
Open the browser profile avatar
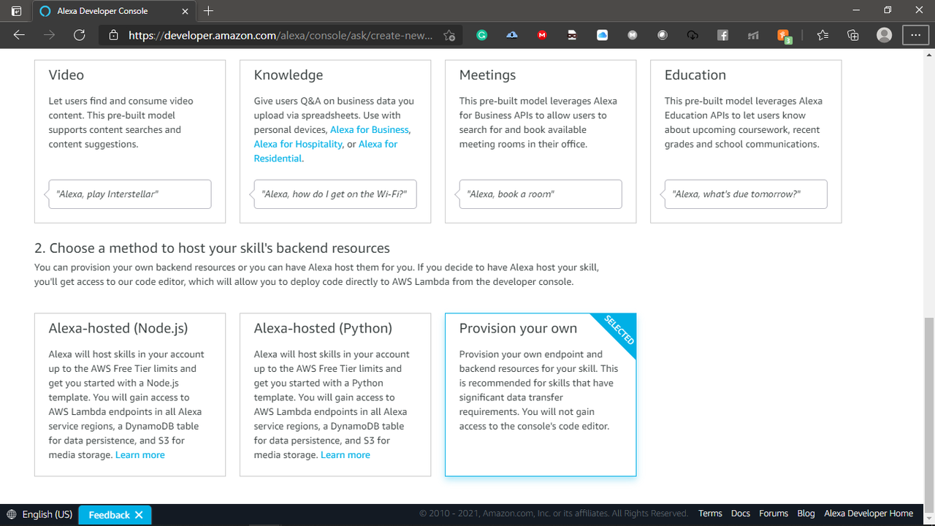[884, 34]
